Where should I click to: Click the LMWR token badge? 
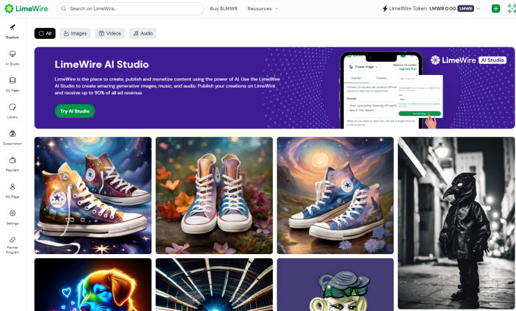(466, 8)
